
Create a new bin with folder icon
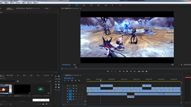[x=43, y=104]
